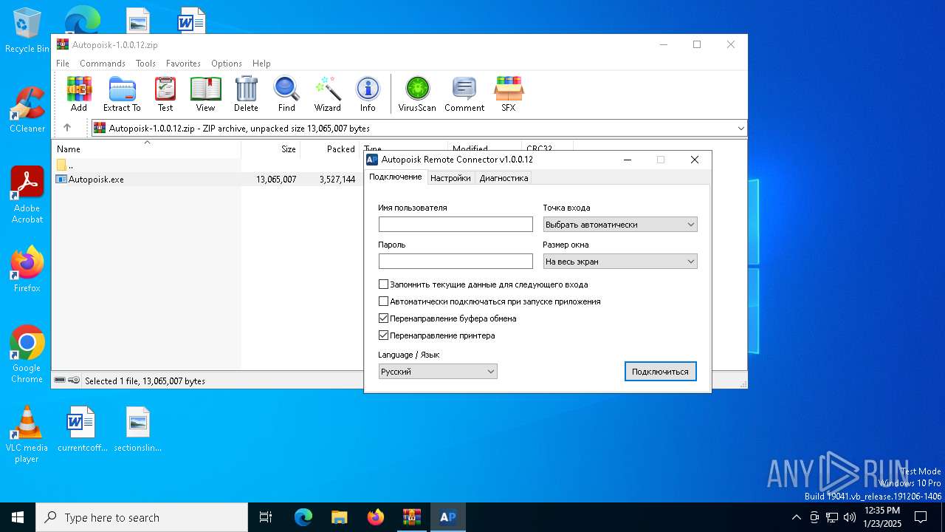Screen dimensions: 945x532
Task: Select the Подключение tab
Action: click(x=396, y=177)
